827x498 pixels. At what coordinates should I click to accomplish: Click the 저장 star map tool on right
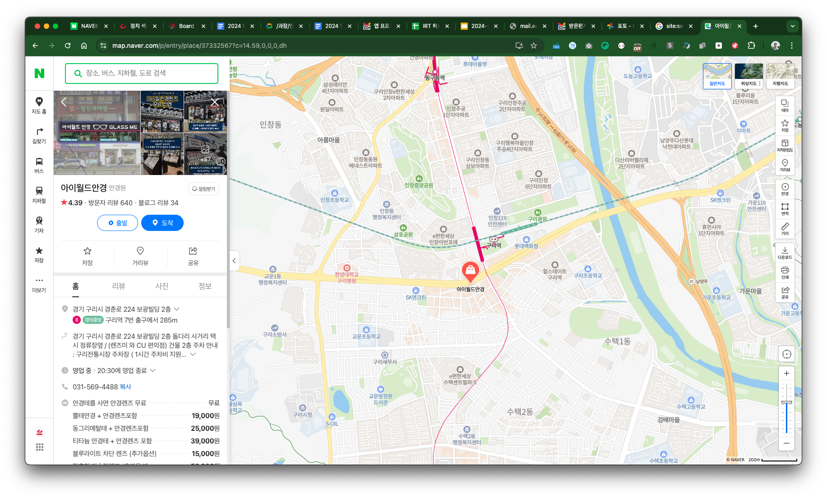coord(785,126)
